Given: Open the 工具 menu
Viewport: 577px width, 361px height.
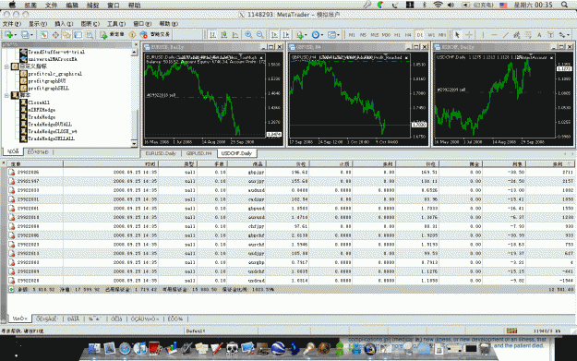Looking at the screenshot, I should 116,24.
